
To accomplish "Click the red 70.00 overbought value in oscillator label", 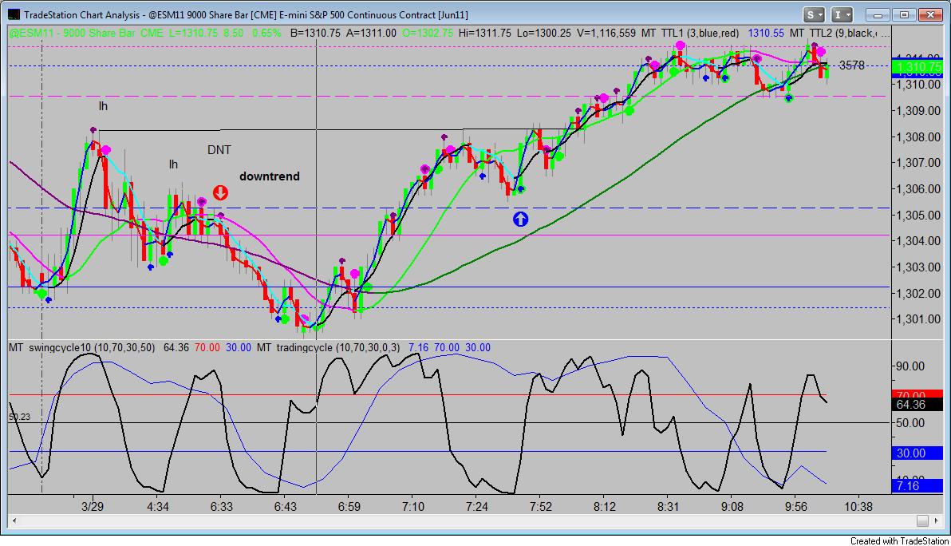I will [207, 347].
